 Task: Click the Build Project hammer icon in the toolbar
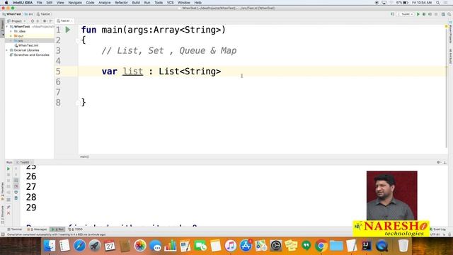[x=392, y=14]
